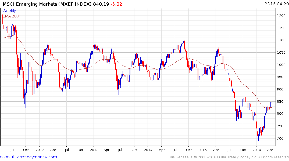Click the index value 840.19

coord(101,4)
